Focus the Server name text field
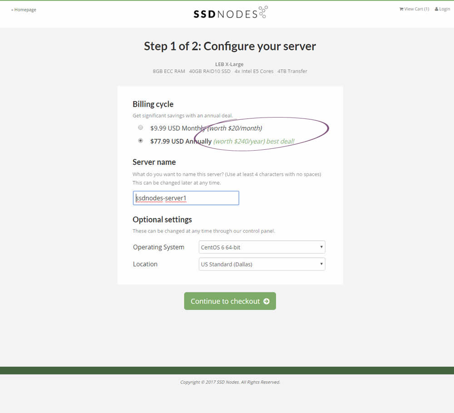Viewport: 454px width, 413px height. coord(186,198)
